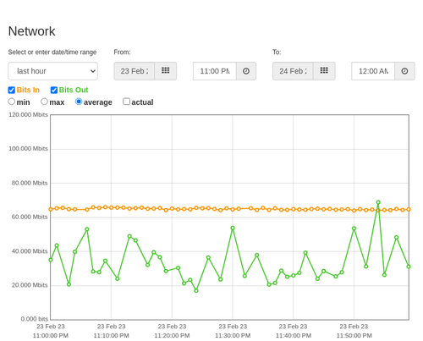The image size is (423, 341).
Task: Click the 100.000 Mbits axis label
Action: (28, 149)
